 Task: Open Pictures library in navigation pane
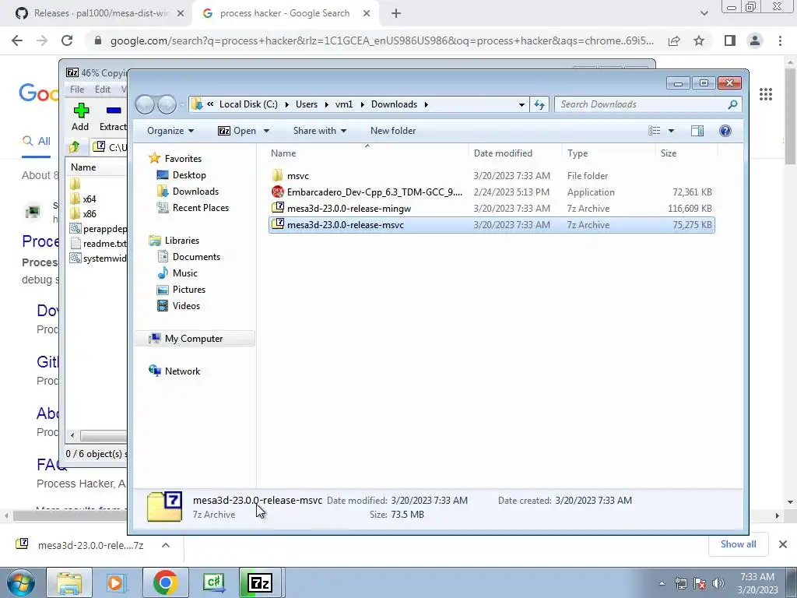click(x=189, y=290)
